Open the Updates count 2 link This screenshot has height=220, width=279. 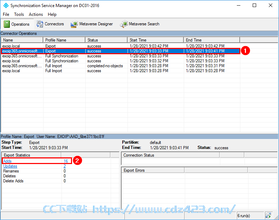click(x=65, y=166)
